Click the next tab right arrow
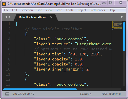 pos(10,17)
